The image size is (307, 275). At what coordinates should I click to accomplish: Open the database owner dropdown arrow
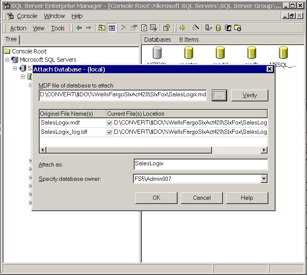coord(264,179)
